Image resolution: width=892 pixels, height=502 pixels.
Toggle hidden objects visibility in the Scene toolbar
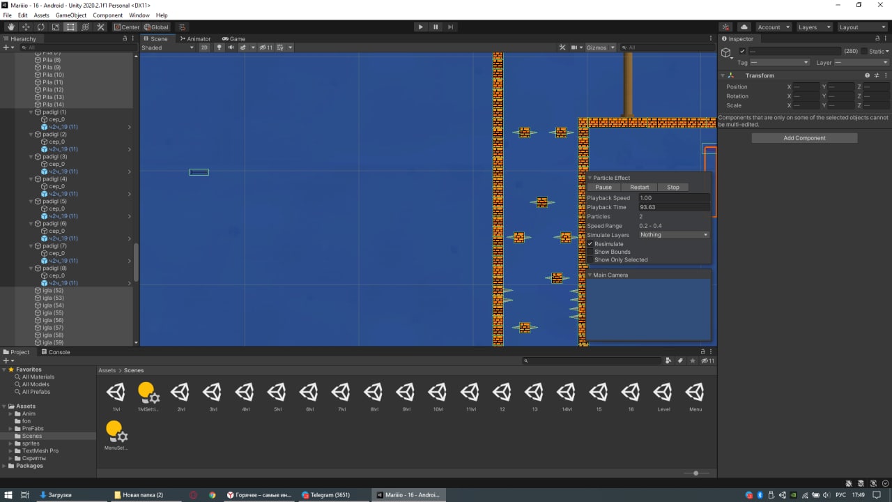266,47
